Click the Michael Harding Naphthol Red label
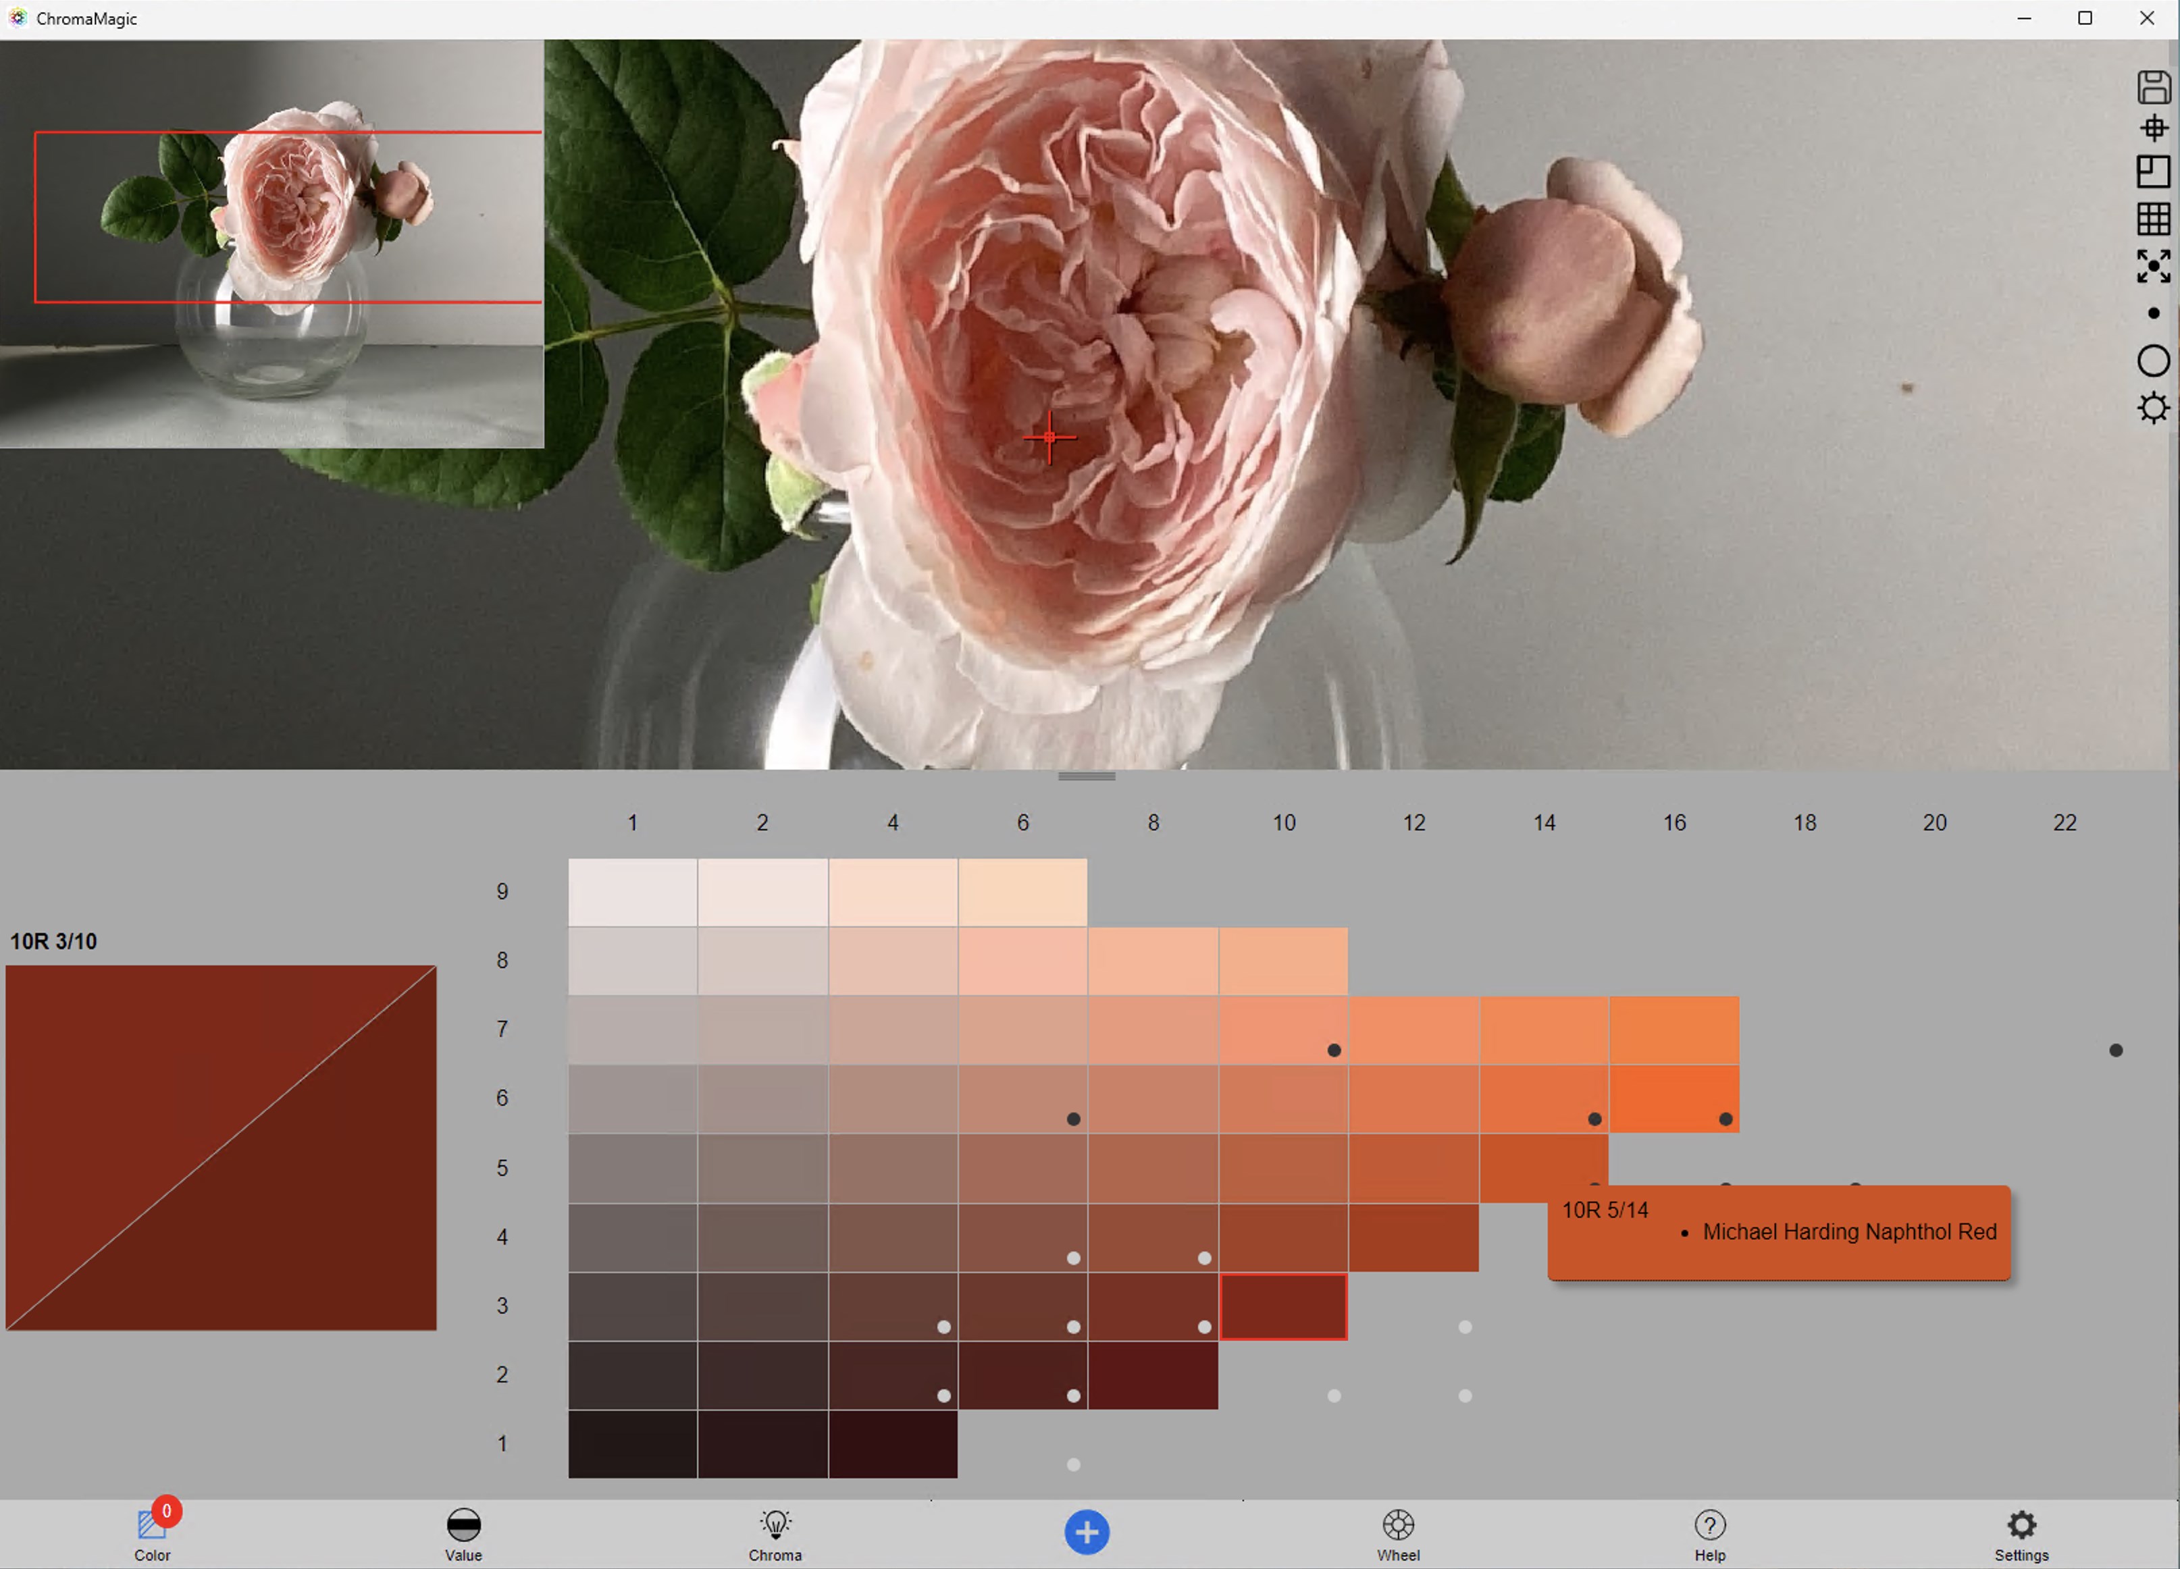 point(1848,1231)
